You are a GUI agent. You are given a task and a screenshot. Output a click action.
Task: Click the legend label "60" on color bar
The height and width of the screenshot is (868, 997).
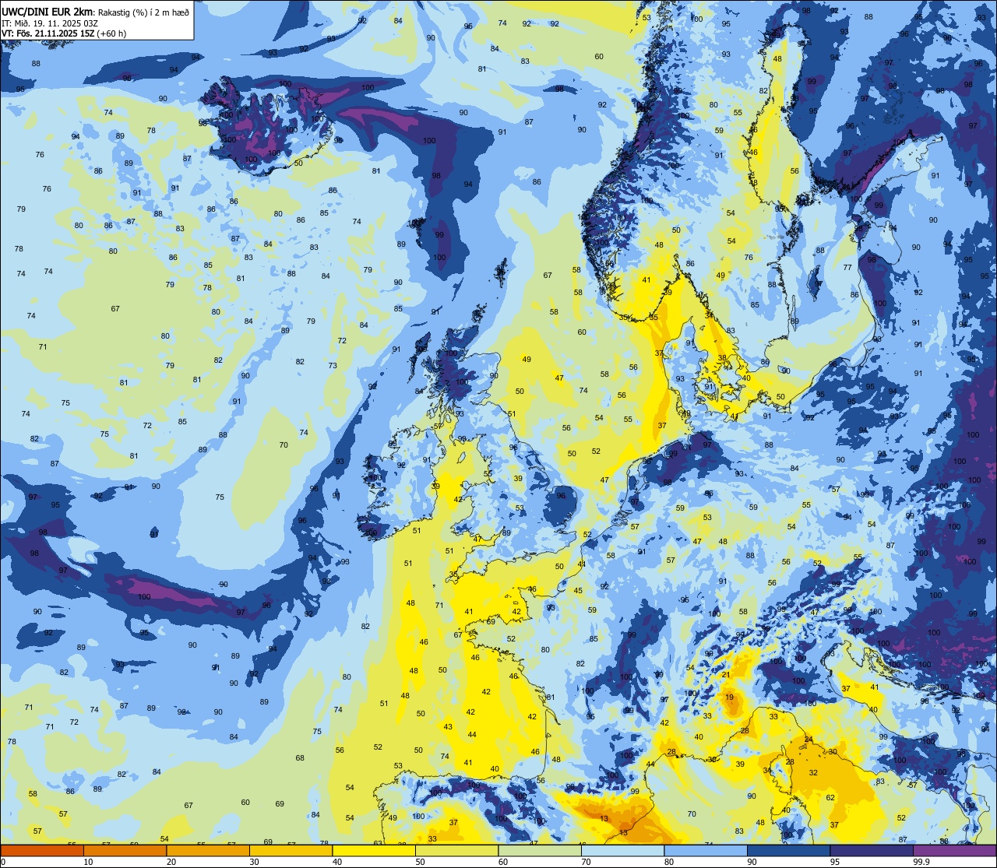(x=503, y=862)
